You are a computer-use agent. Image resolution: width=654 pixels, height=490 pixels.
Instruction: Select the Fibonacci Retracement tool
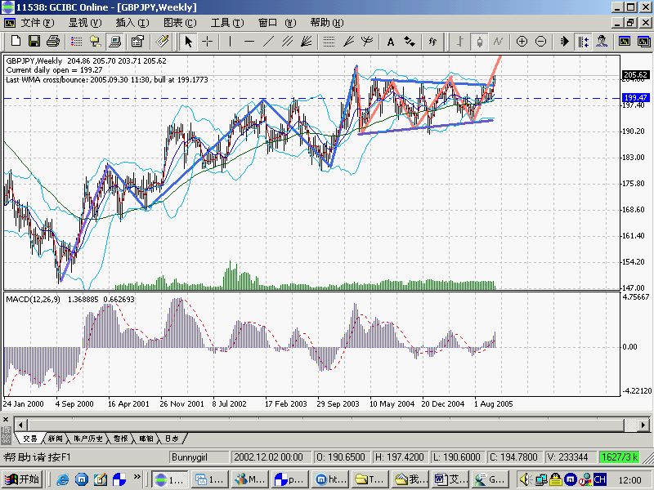(329, 42)
